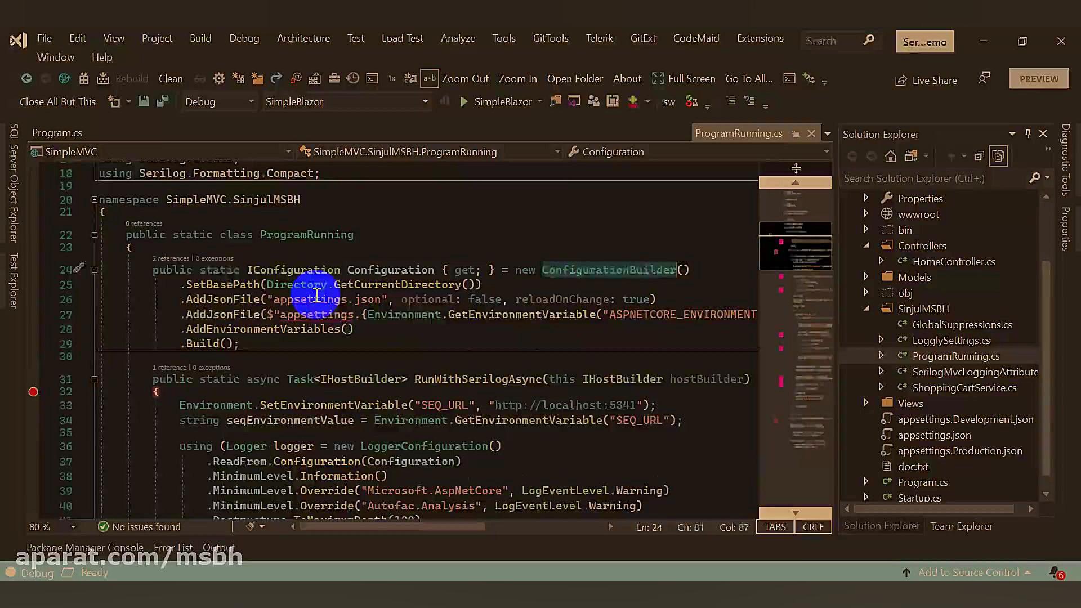Click the PREVIEW button
The image size is (1081, 608).
[1039, 79]
